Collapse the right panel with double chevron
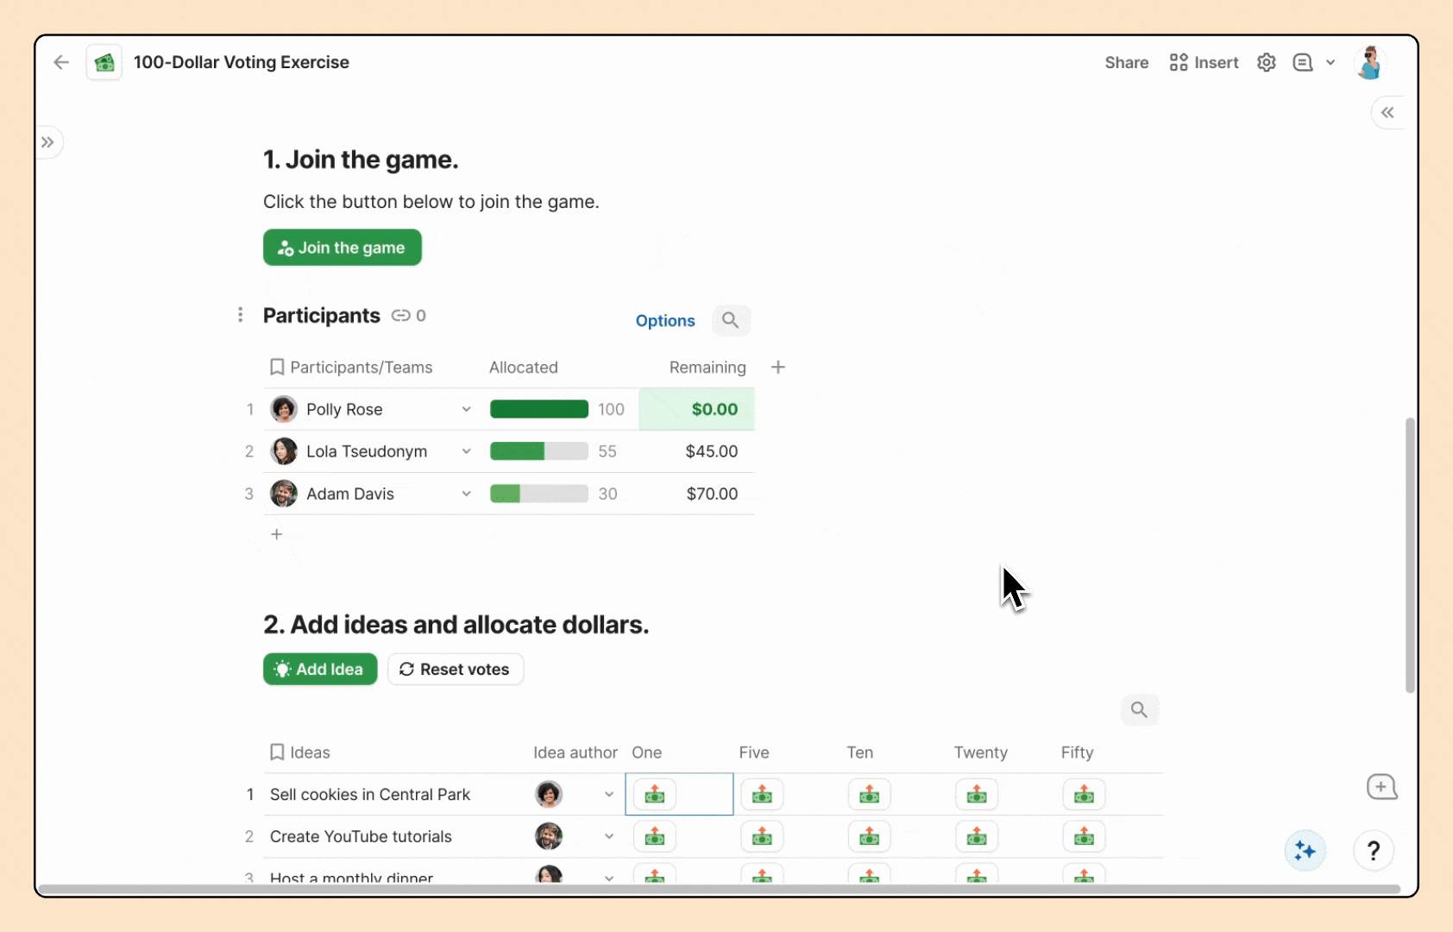The image size is (1453, 932). tap(1387, 112)
